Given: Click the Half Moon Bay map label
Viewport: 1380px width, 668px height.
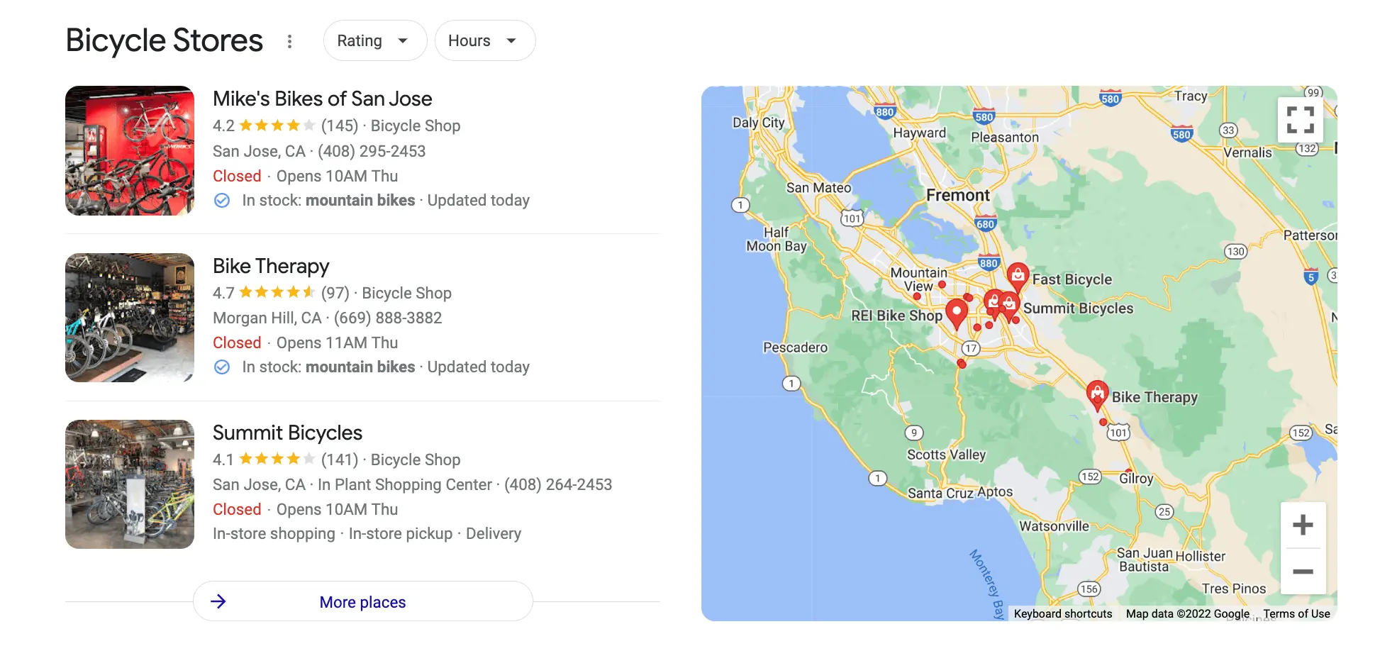Looking at the screenshot, I should coord(777,239).
